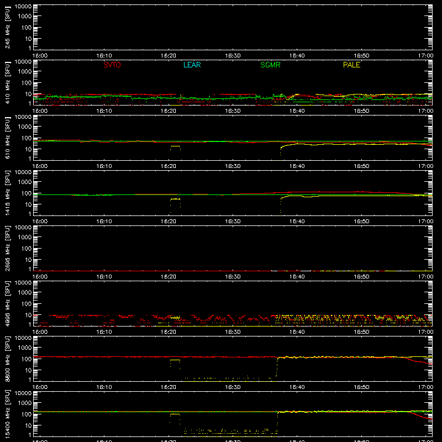This screenshot has height=442, width=442.
Task: Select the 2695 MHz [SFU] axis title
Action: 8,248
